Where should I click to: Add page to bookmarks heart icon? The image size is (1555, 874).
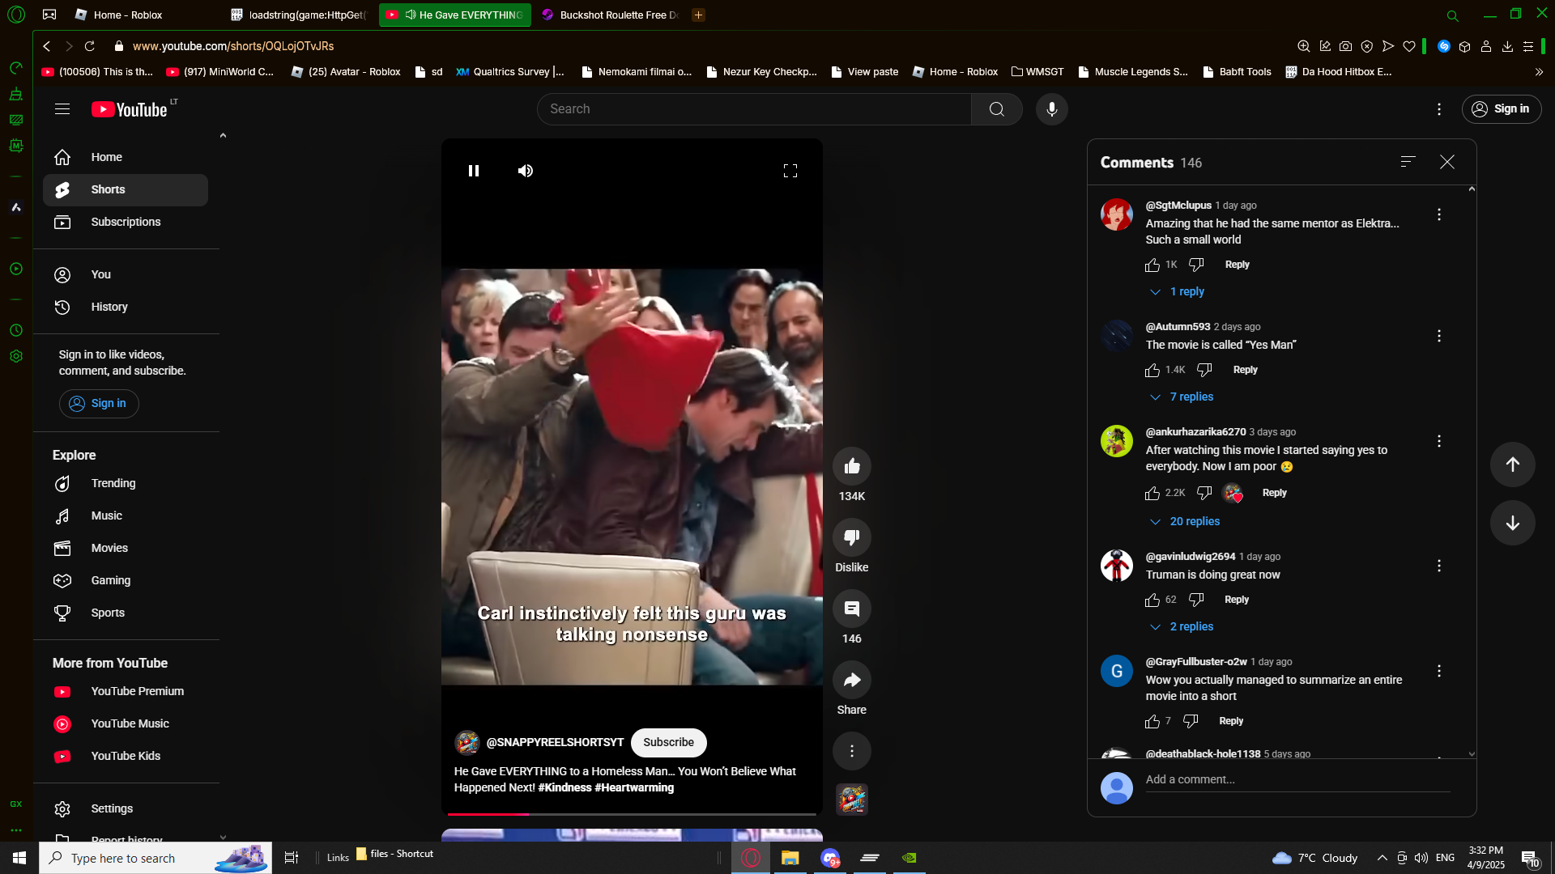[x=1409, y=46]
